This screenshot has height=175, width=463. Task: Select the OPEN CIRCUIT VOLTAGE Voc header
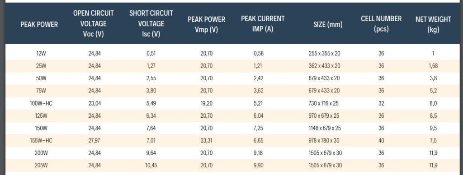pyautogui.click(x=93, y=23)
